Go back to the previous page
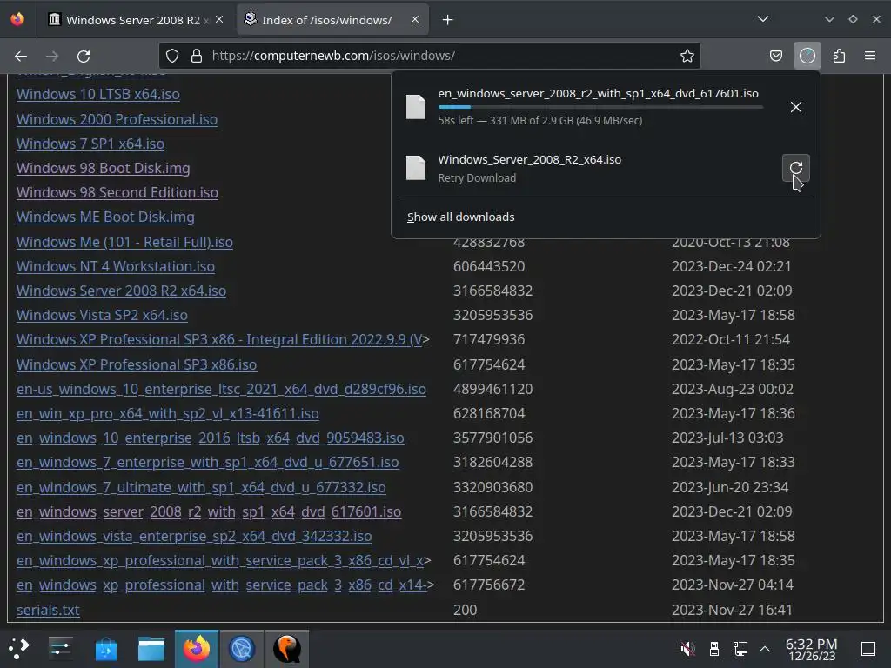 (x=21, y=56)
